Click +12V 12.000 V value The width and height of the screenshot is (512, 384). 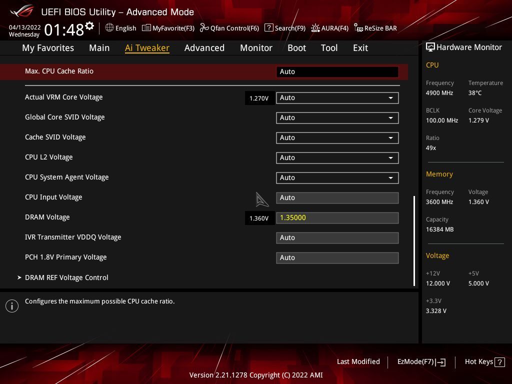click(438, 283)
